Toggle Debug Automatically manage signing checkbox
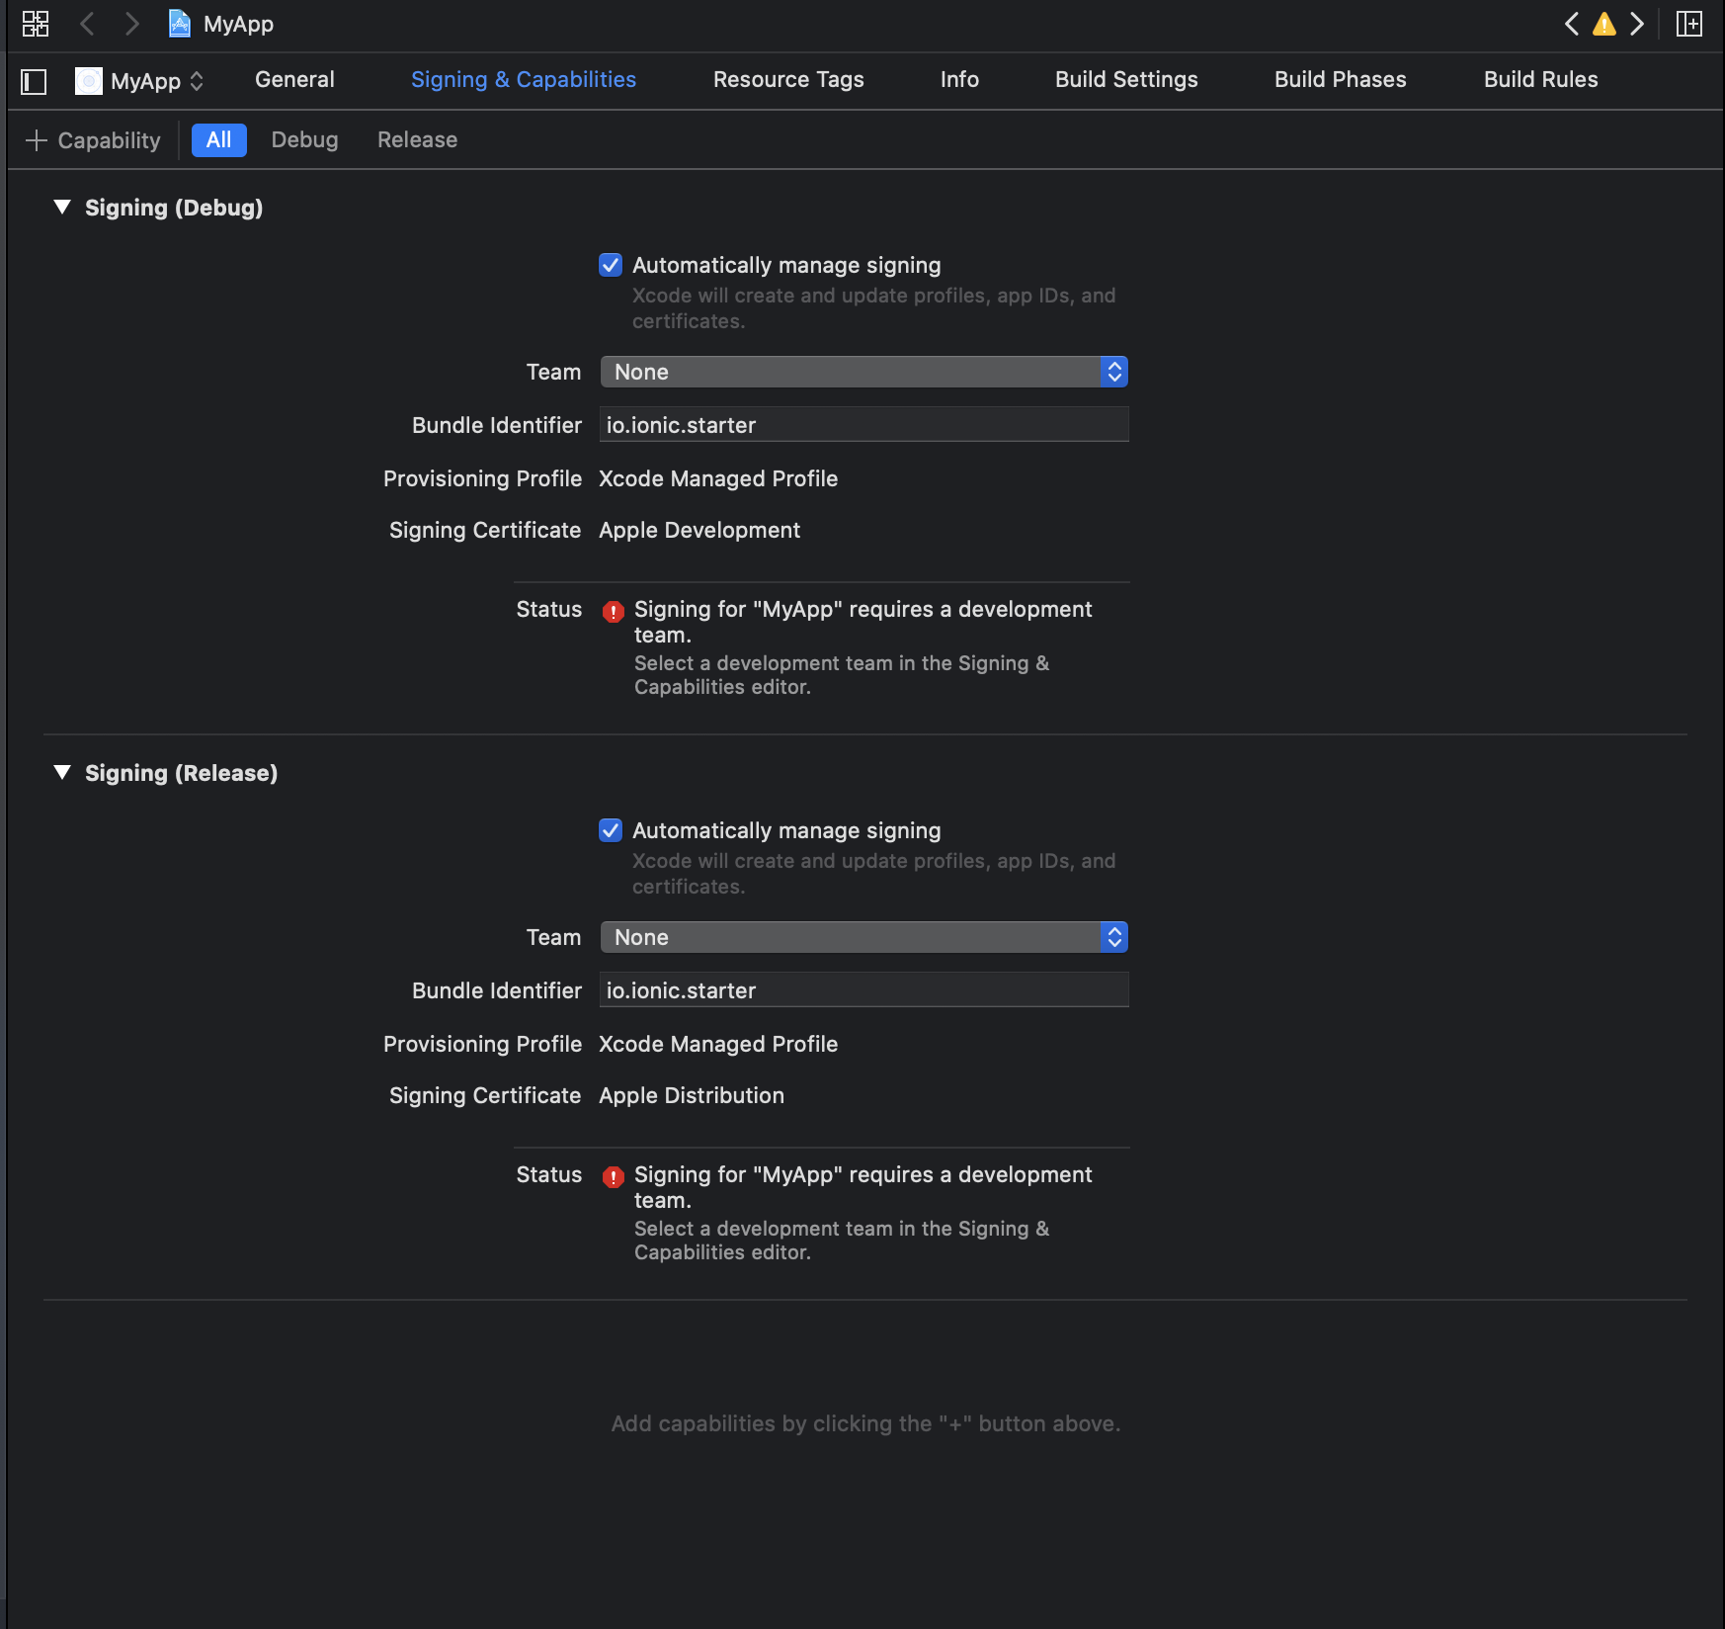 tap(611, 265)
